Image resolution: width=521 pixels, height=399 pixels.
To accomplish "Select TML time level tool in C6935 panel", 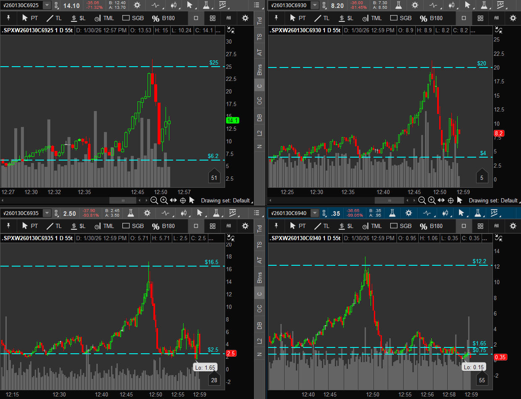I will coord(104,226).
